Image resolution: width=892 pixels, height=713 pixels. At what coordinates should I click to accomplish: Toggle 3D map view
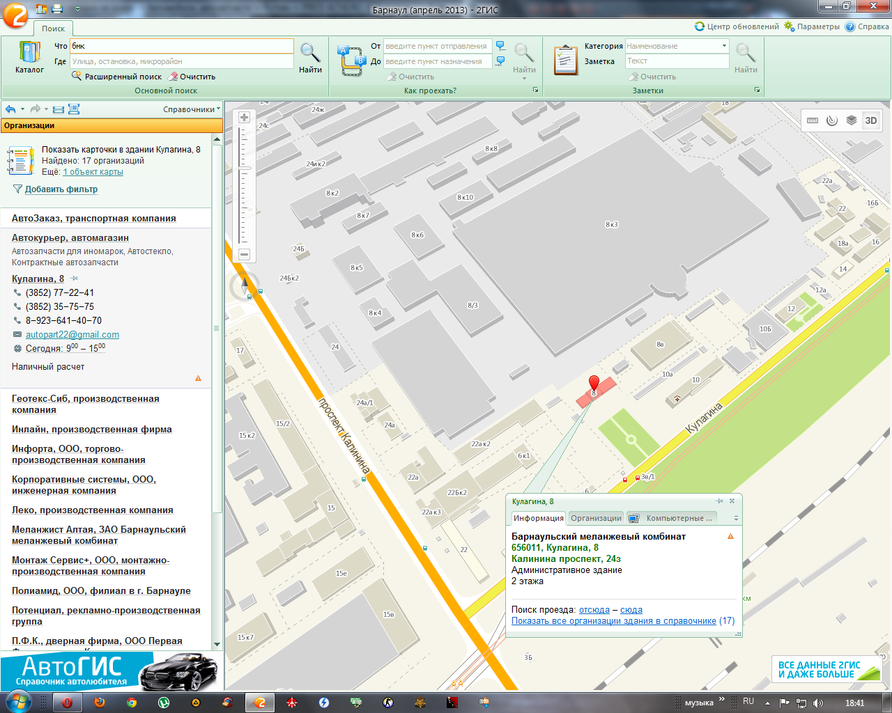[x=871, y=120]
